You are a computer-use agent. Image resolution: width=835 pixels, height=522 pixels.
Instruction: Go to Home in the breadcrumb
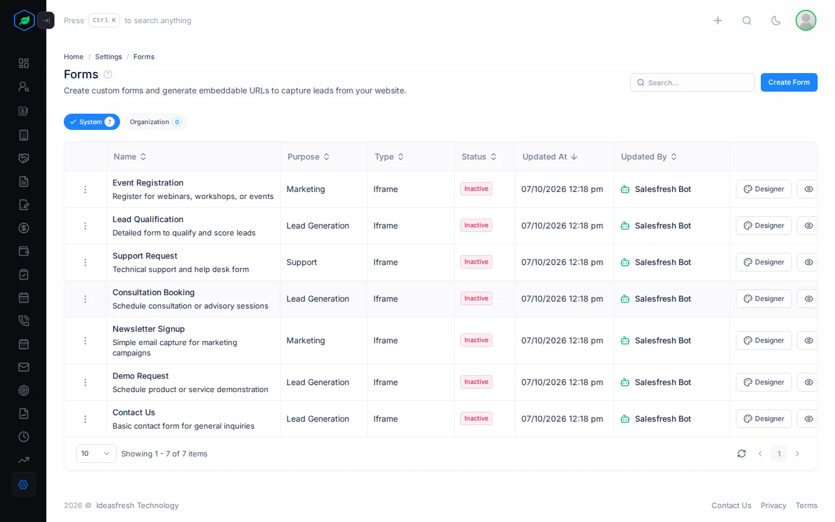pyautogui.click(x=74, y=57)
